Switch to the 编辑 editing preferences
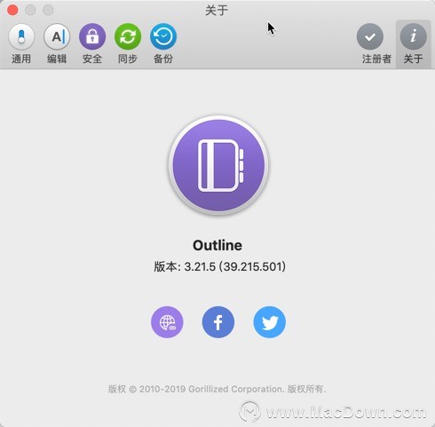 [x=57, y=43]
